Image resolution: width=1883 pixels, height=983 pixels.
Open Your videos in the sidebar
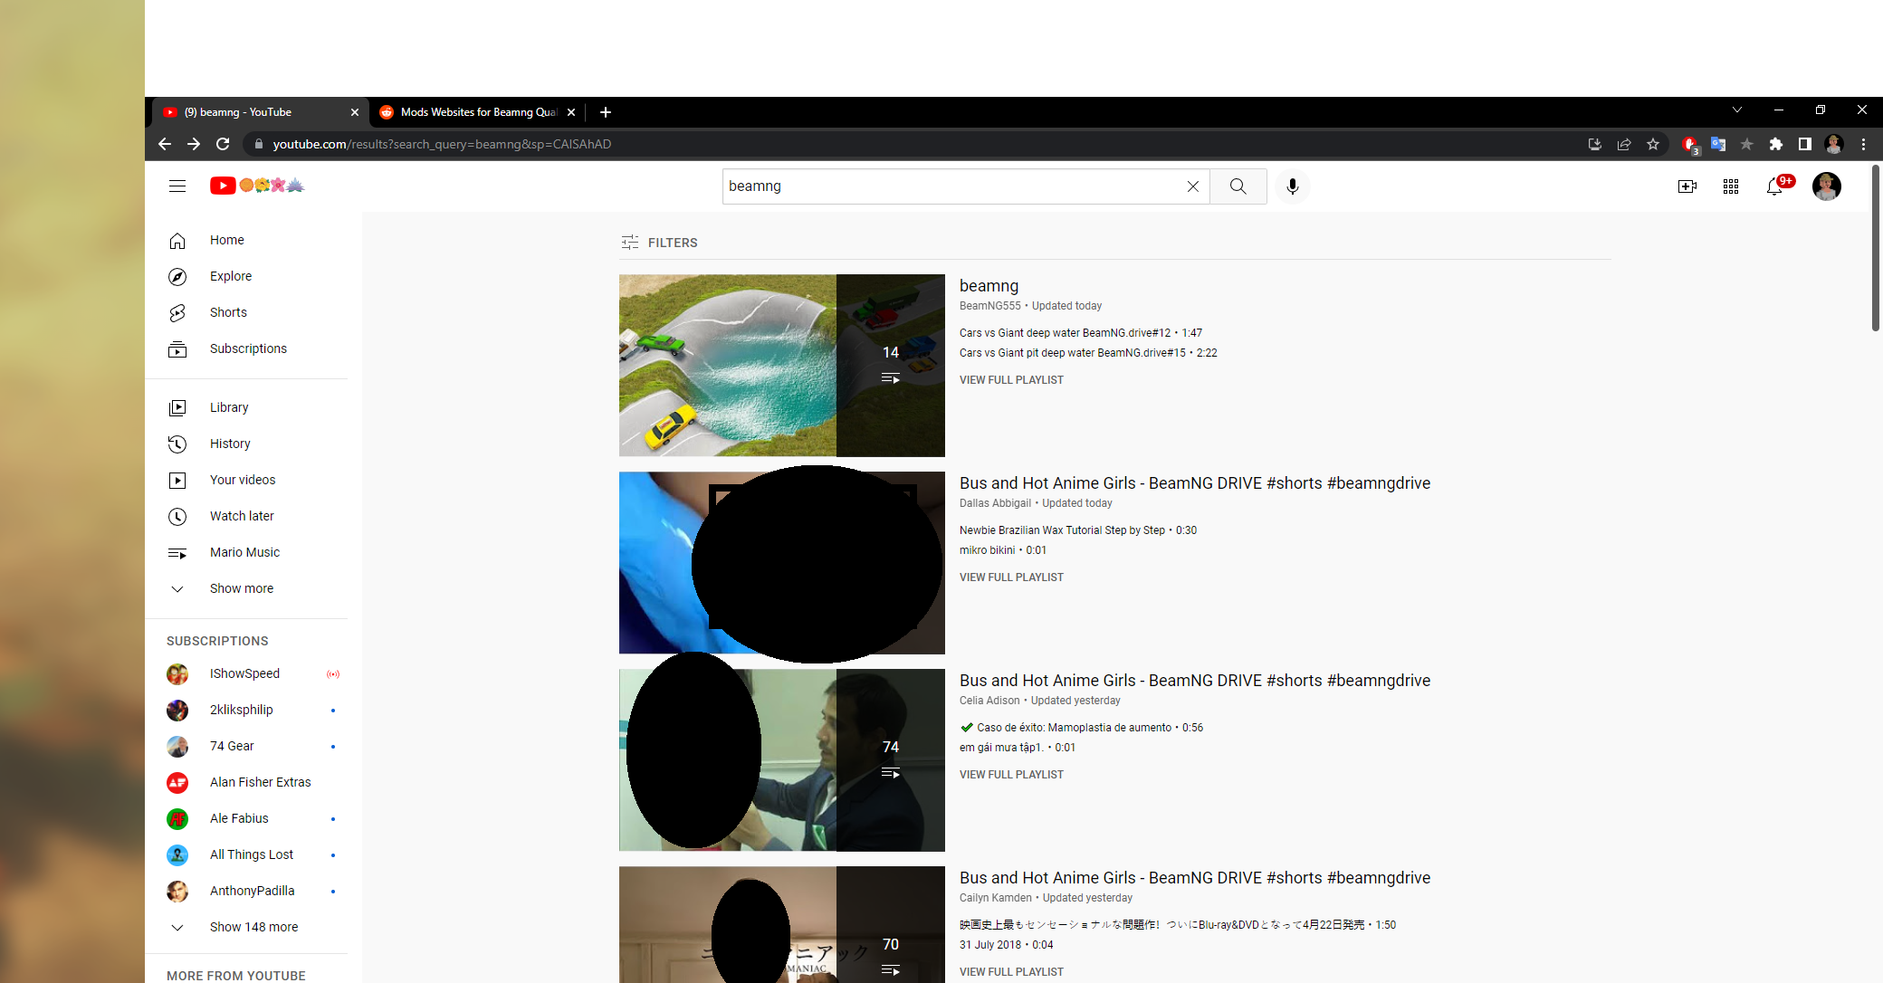point(246,480)
